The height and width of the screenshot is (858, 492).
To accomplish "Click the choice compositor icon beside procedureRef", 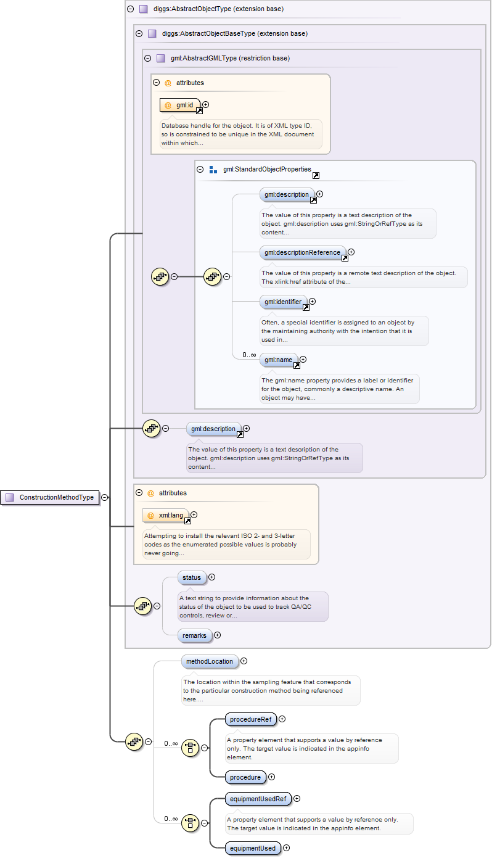I will 191,748.
